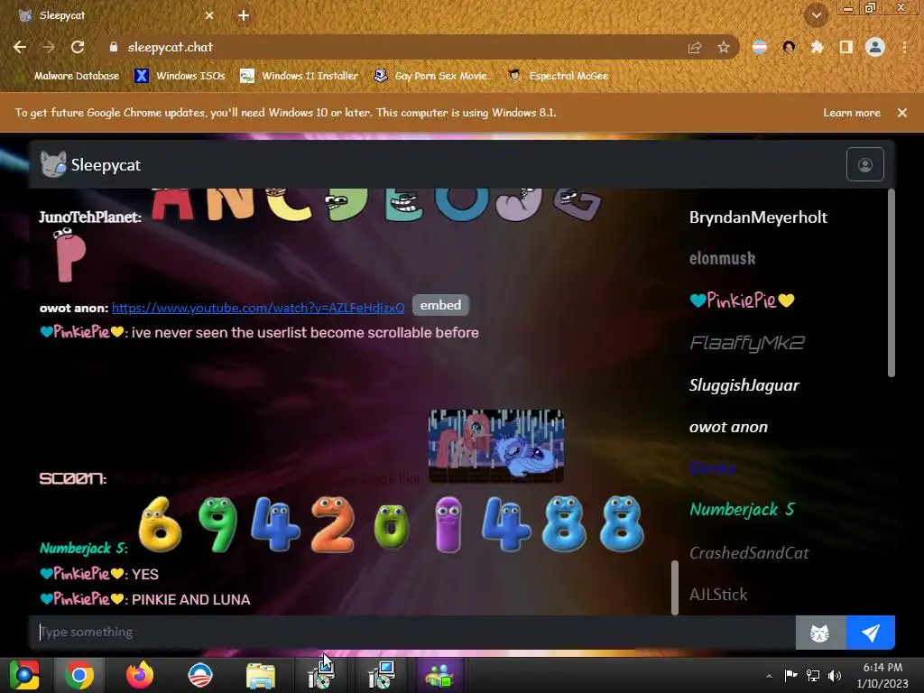The image size is (924, 693).
Task: Select BryndanMeyerholt in the user list
Action: [758, 217]
